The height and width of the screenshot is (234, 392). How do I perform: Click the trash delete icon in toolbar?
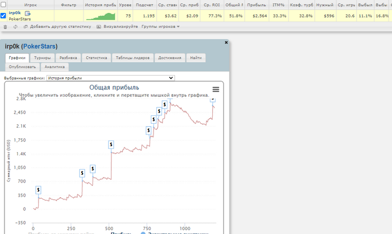(5, 27)
